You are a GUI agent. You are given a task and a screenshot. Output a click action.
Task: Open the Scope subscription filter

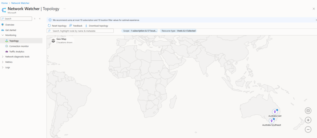pyautogui.click(x=140, y=31)
